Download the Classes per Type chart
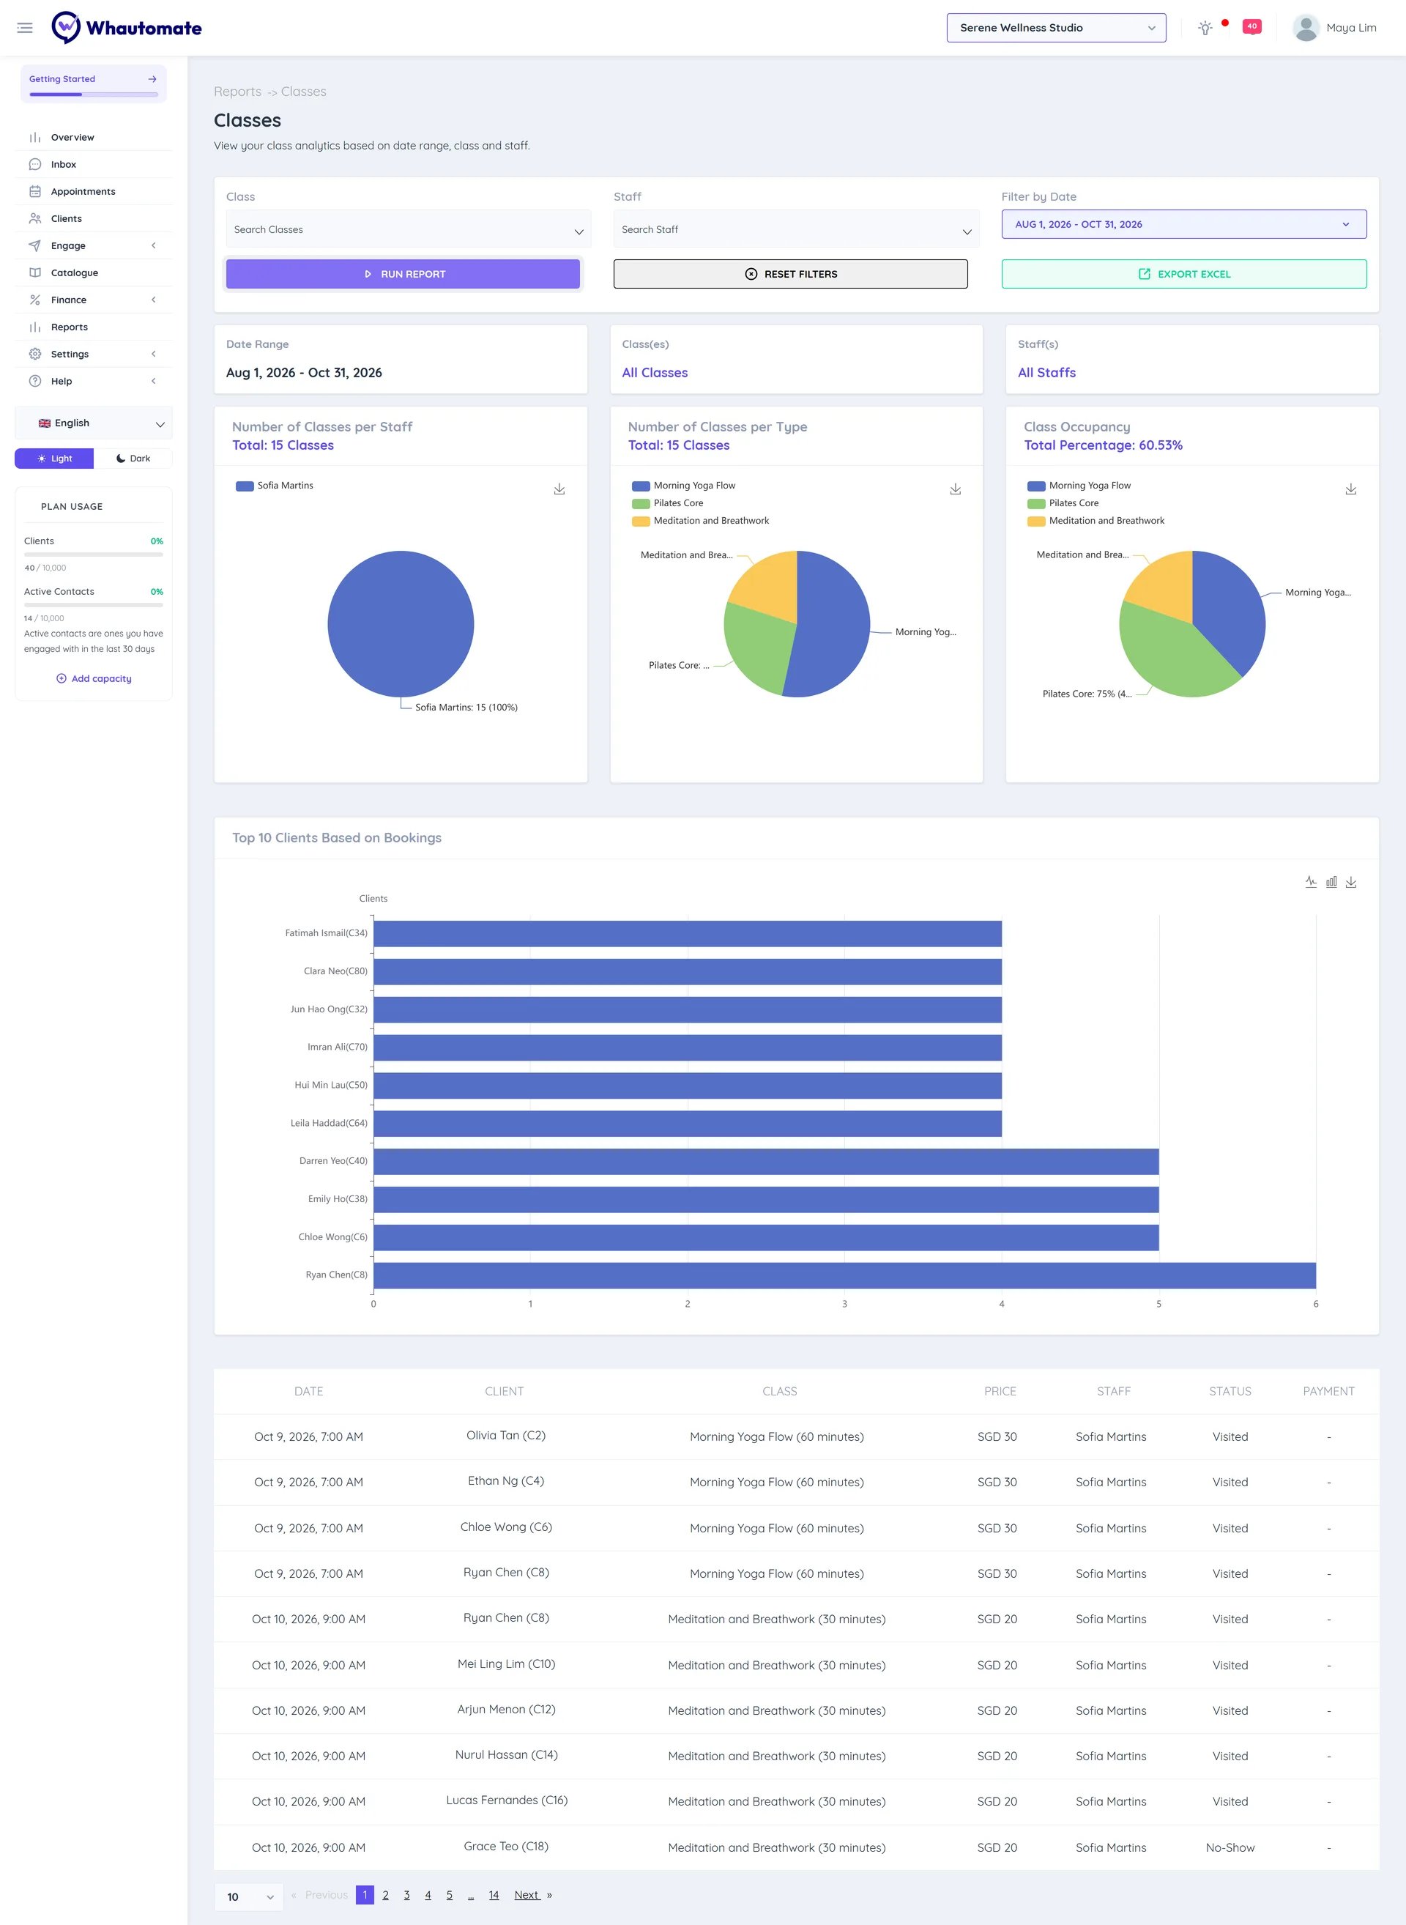 coord(955,489)
